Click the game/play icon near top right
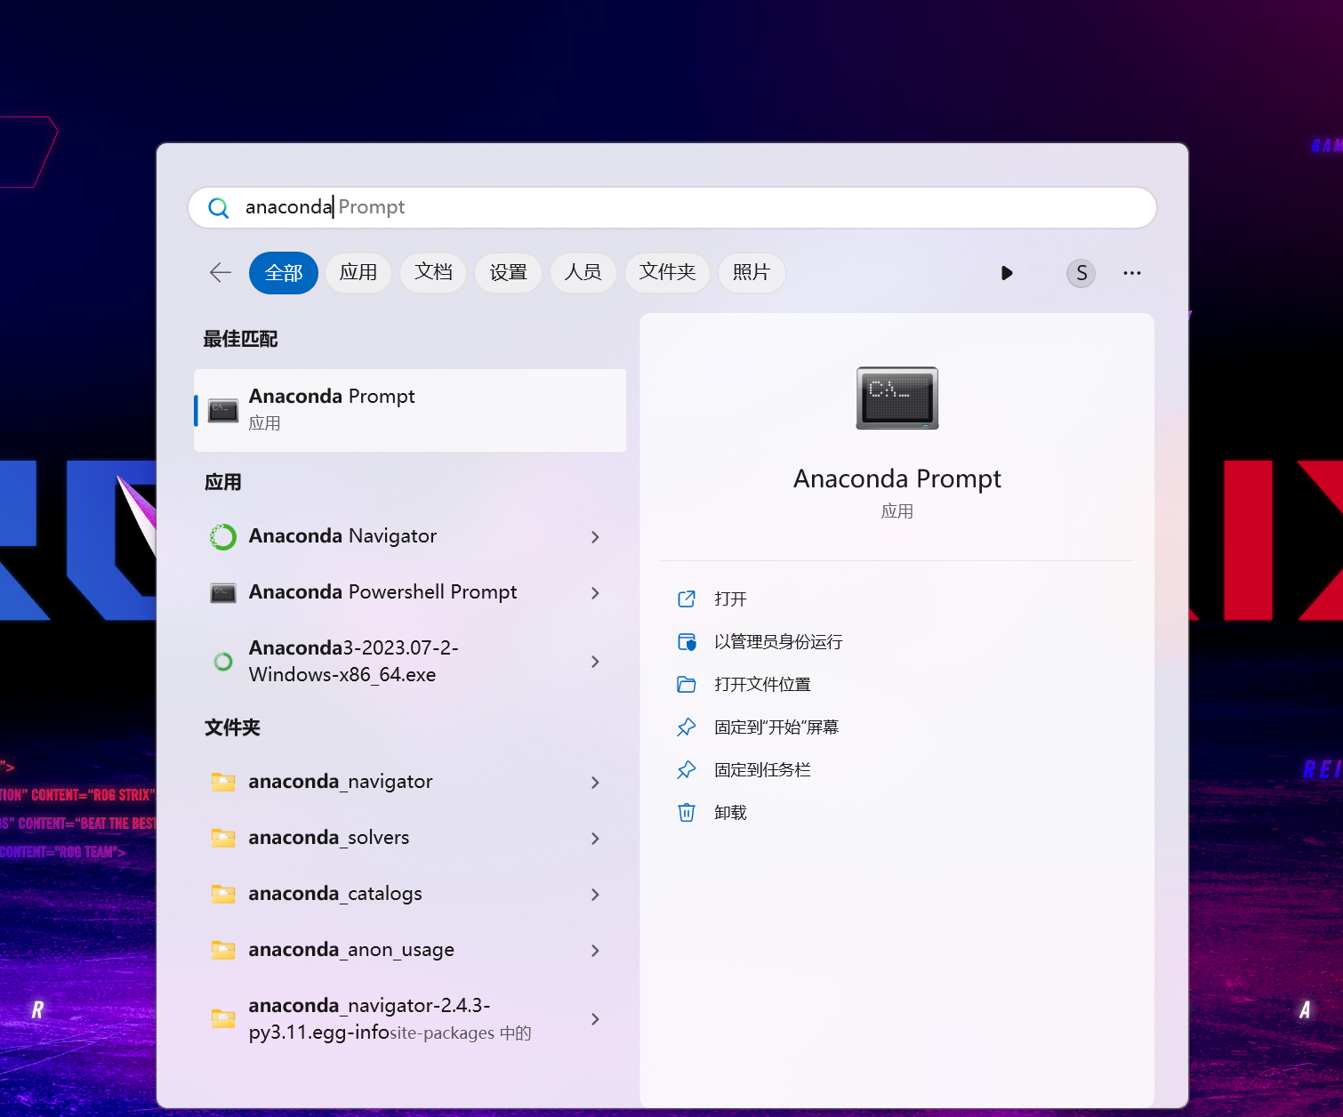The height and width of the screenshot is (1117, 1343). coord(1006,273)
